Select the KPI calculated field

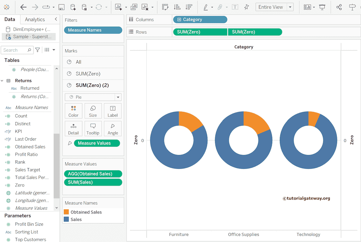pyautogui.click(x=18, y=131)
